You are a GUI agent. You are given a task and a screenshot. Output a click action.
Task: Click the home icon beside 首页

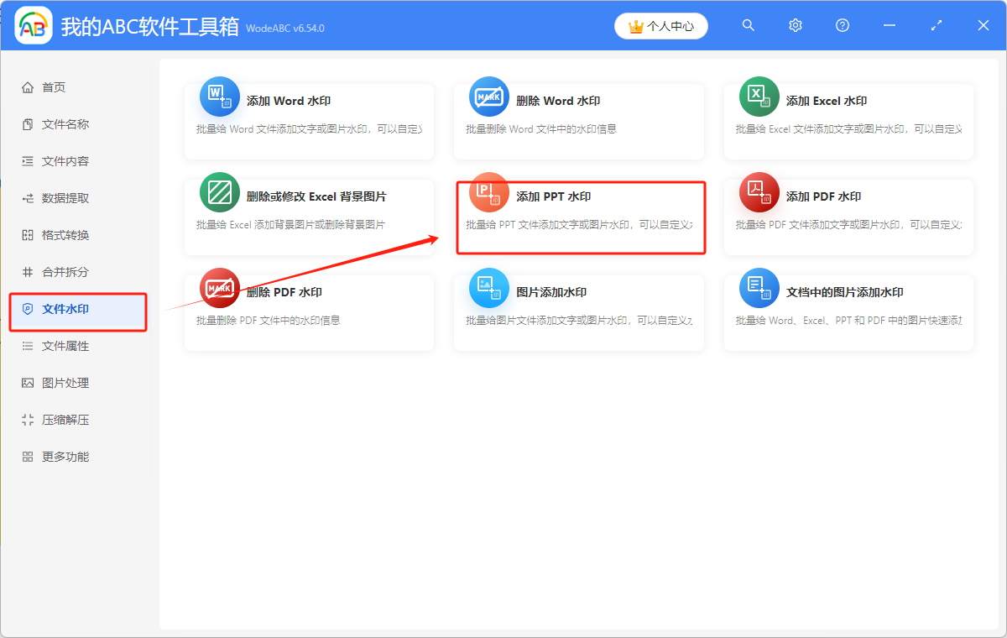pyautogui.click(x=28, y=87)
